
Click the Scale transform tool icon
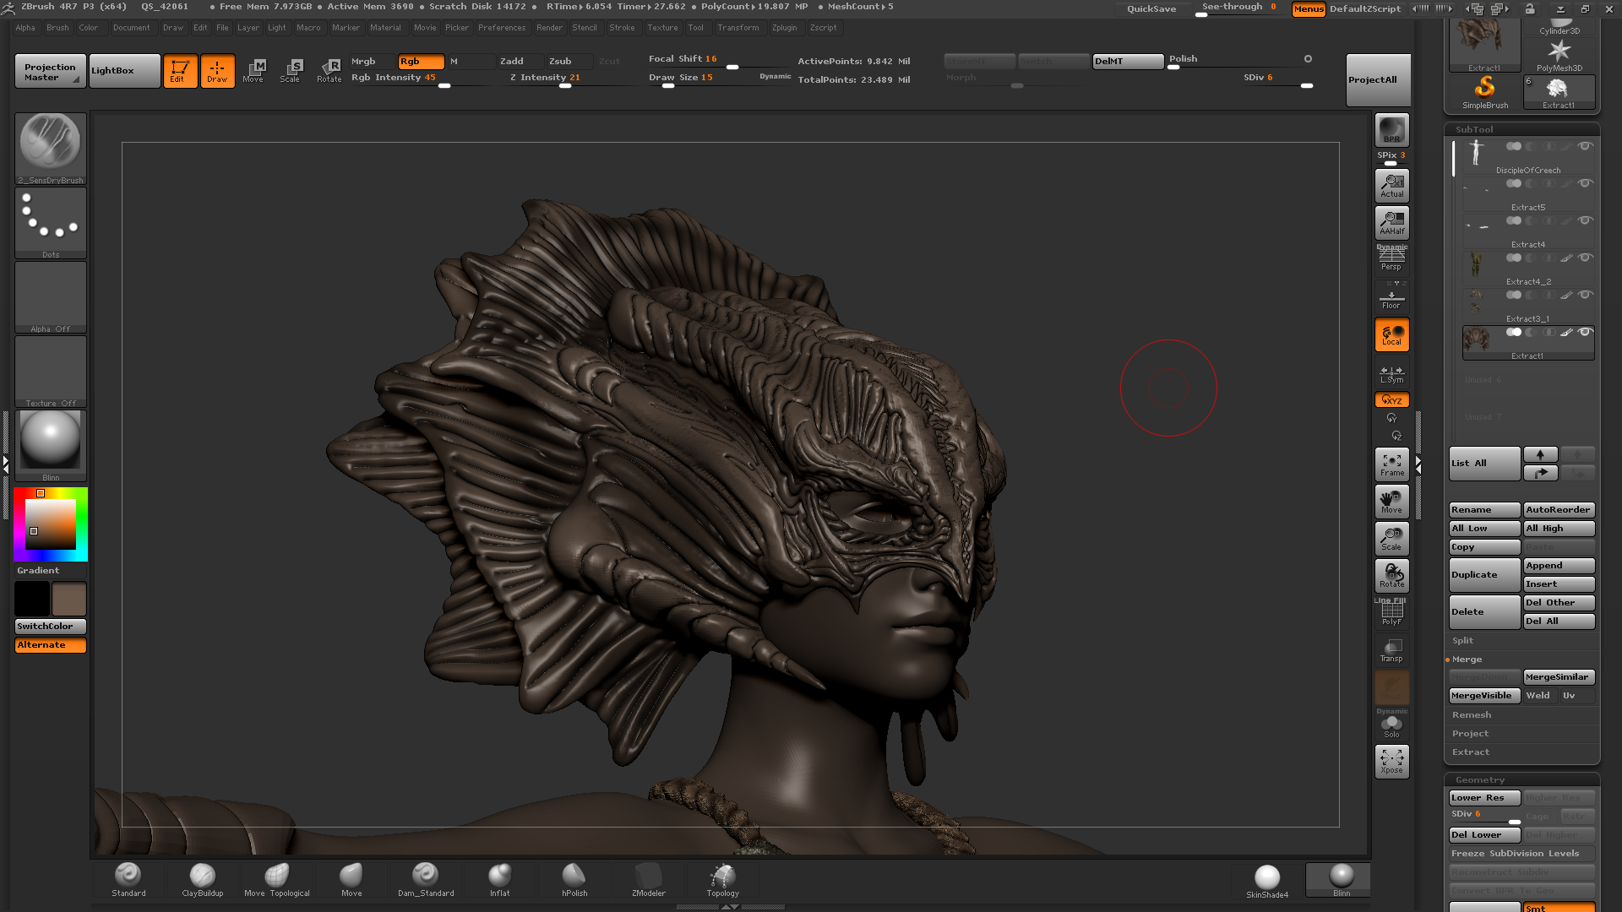(x=290, y=70)
